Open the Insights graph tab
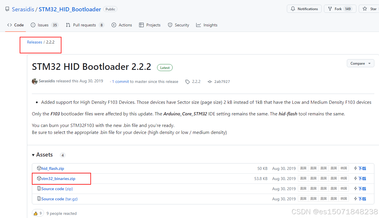The width and height of the screenshot is (379, 218). pos(207,25)
